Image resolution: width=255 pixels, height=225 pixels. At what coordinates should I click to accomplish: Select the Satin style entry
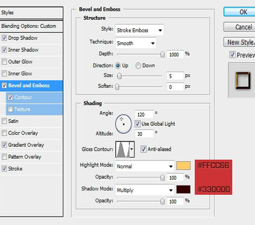pyautogui.click(x=13, y=121)
